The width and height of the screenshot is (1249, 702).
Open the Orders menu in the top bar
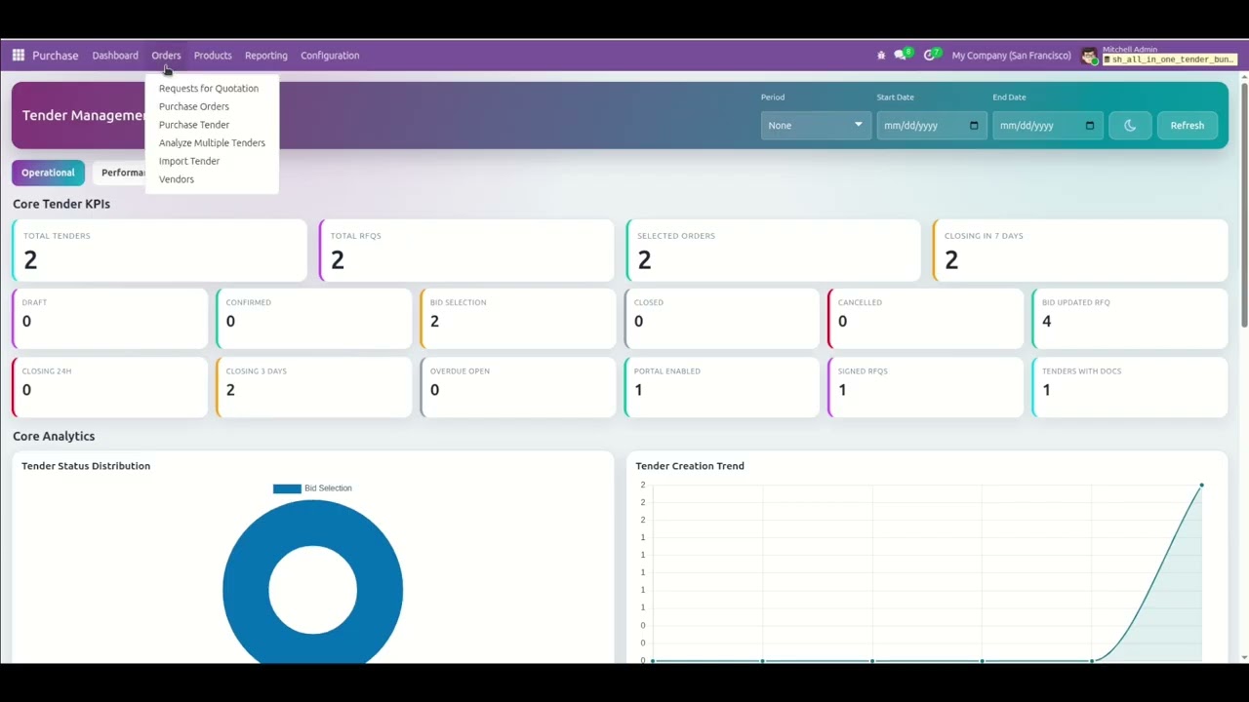[166, 56]
